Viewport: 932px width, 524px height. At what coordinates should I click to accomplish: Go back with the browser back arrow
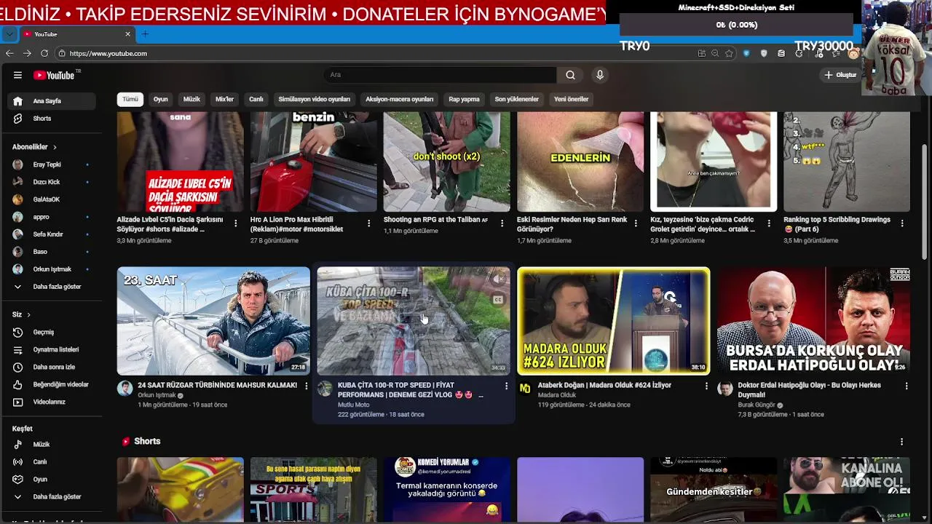click(x=9, y=53)
